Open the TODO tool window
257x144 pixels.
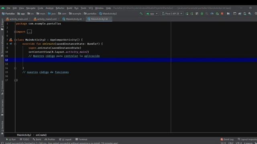[x=24, y=140]
